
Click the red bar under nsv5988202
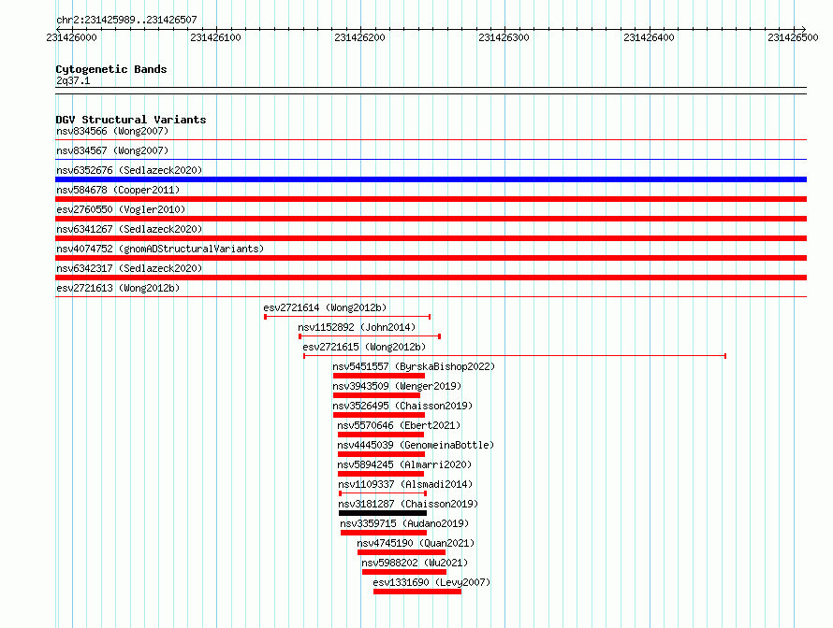(404, 572)
